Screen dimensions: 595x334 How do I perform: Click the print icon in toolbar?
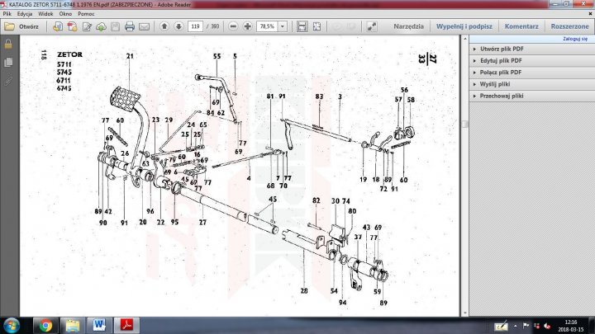[130, 26]
